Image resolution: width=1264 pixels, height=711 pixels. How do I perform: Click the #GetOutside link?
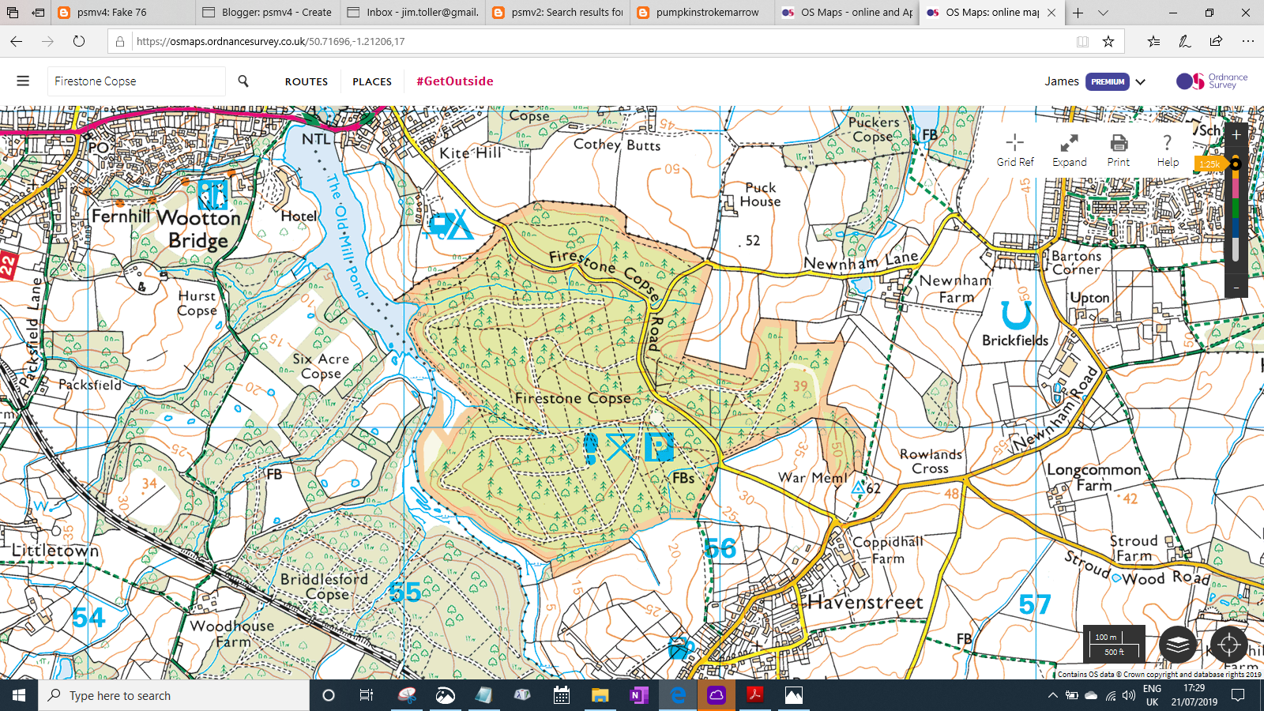pos(454,81)
